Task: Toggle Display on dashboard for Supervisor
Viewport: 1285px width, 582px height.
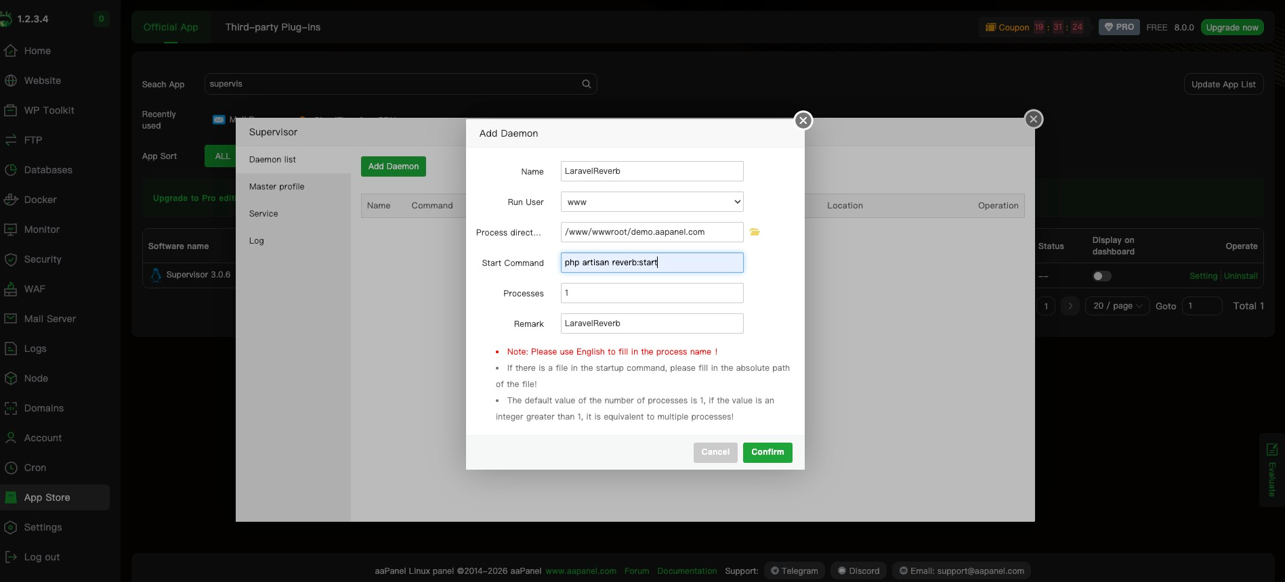Action: click(1101, 276)
